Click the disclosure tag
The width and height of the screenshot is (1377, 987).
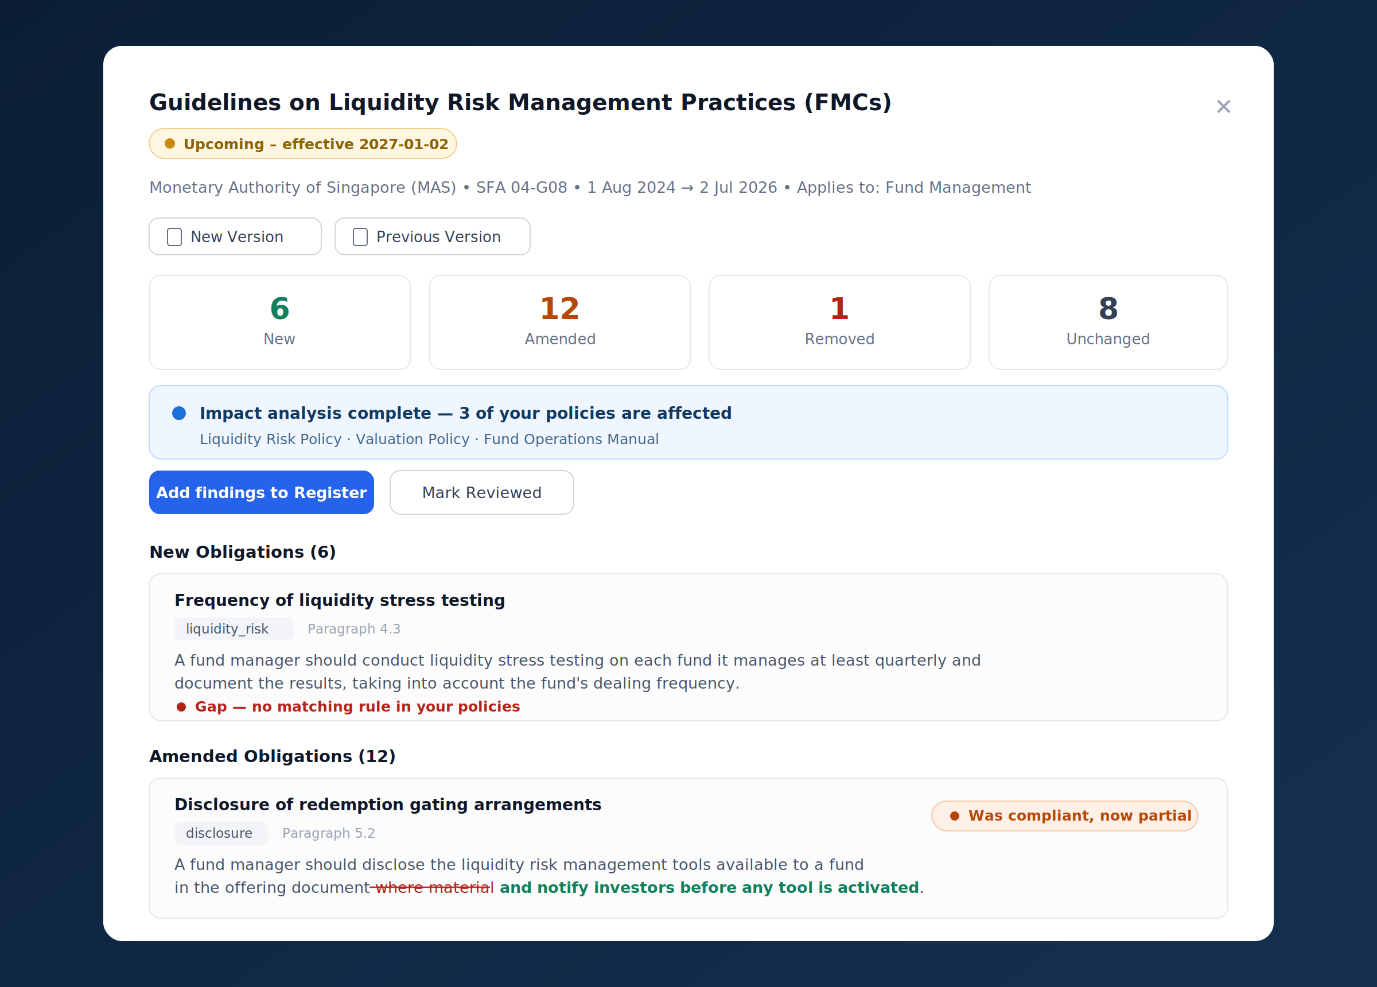click(221, 833)
